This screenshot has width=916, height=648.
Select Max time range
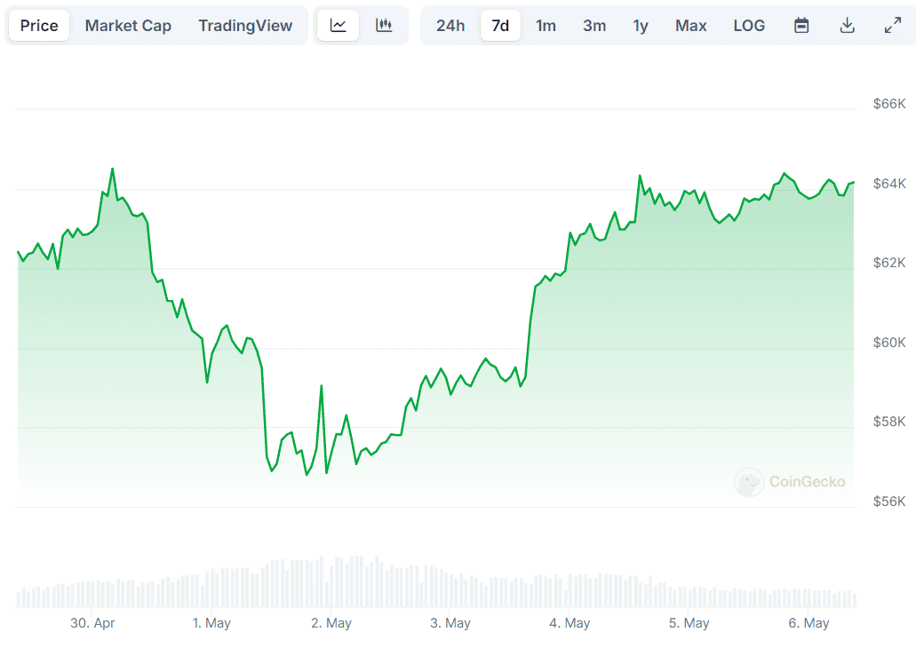click(690, 26)
